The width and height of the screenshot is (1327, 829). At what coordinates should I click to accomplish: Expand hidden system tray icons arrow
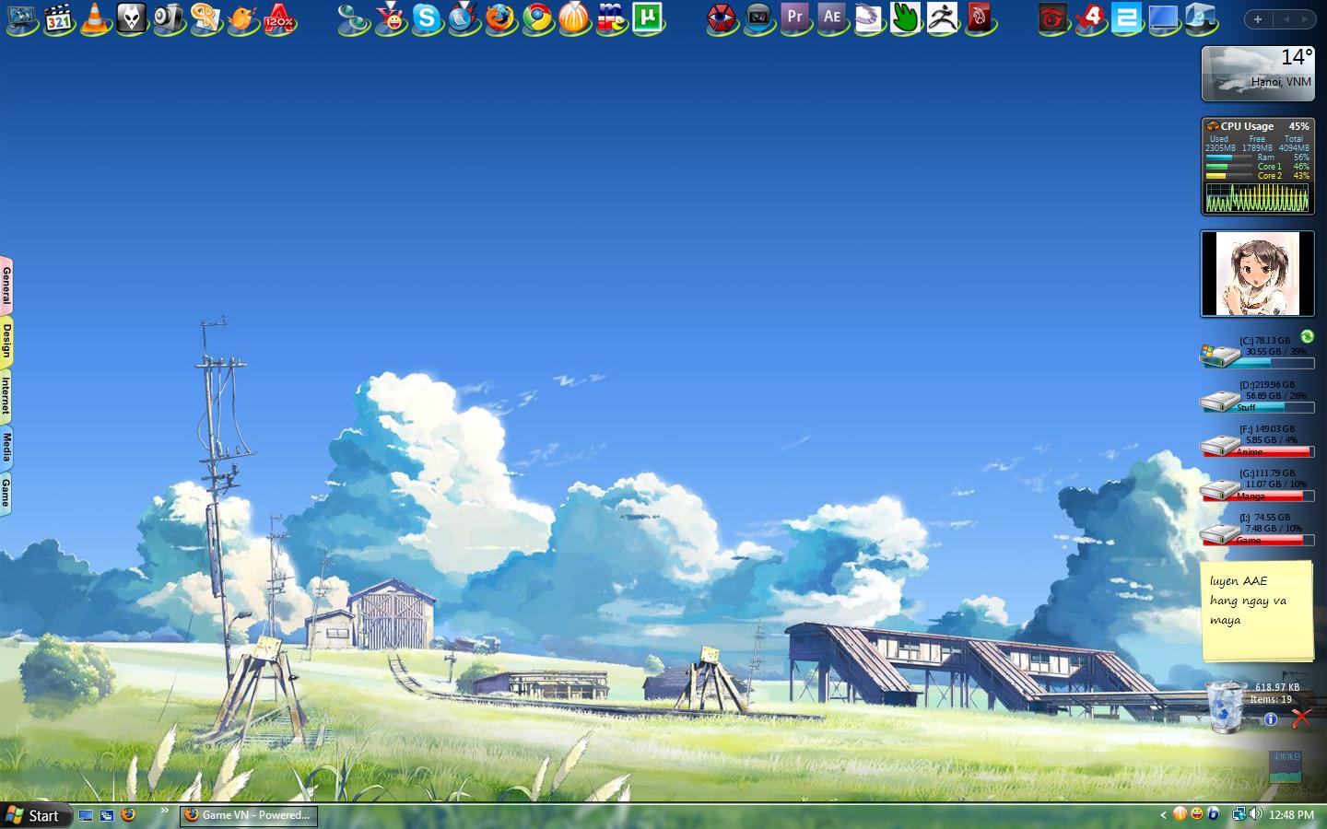tap(1163, 815)
